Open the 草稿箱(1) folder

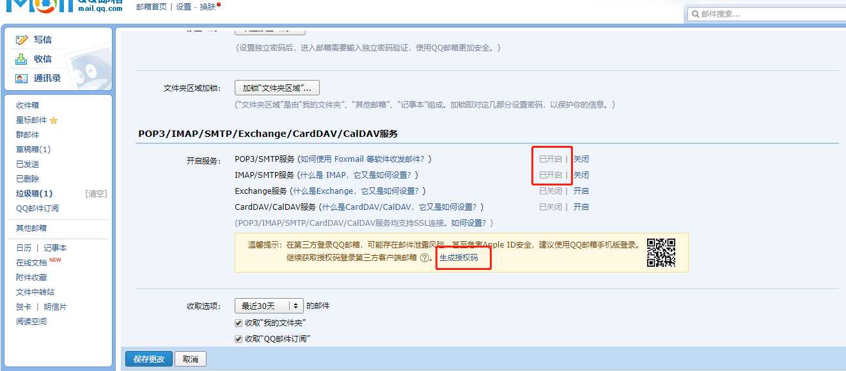[x=33, y=150]
